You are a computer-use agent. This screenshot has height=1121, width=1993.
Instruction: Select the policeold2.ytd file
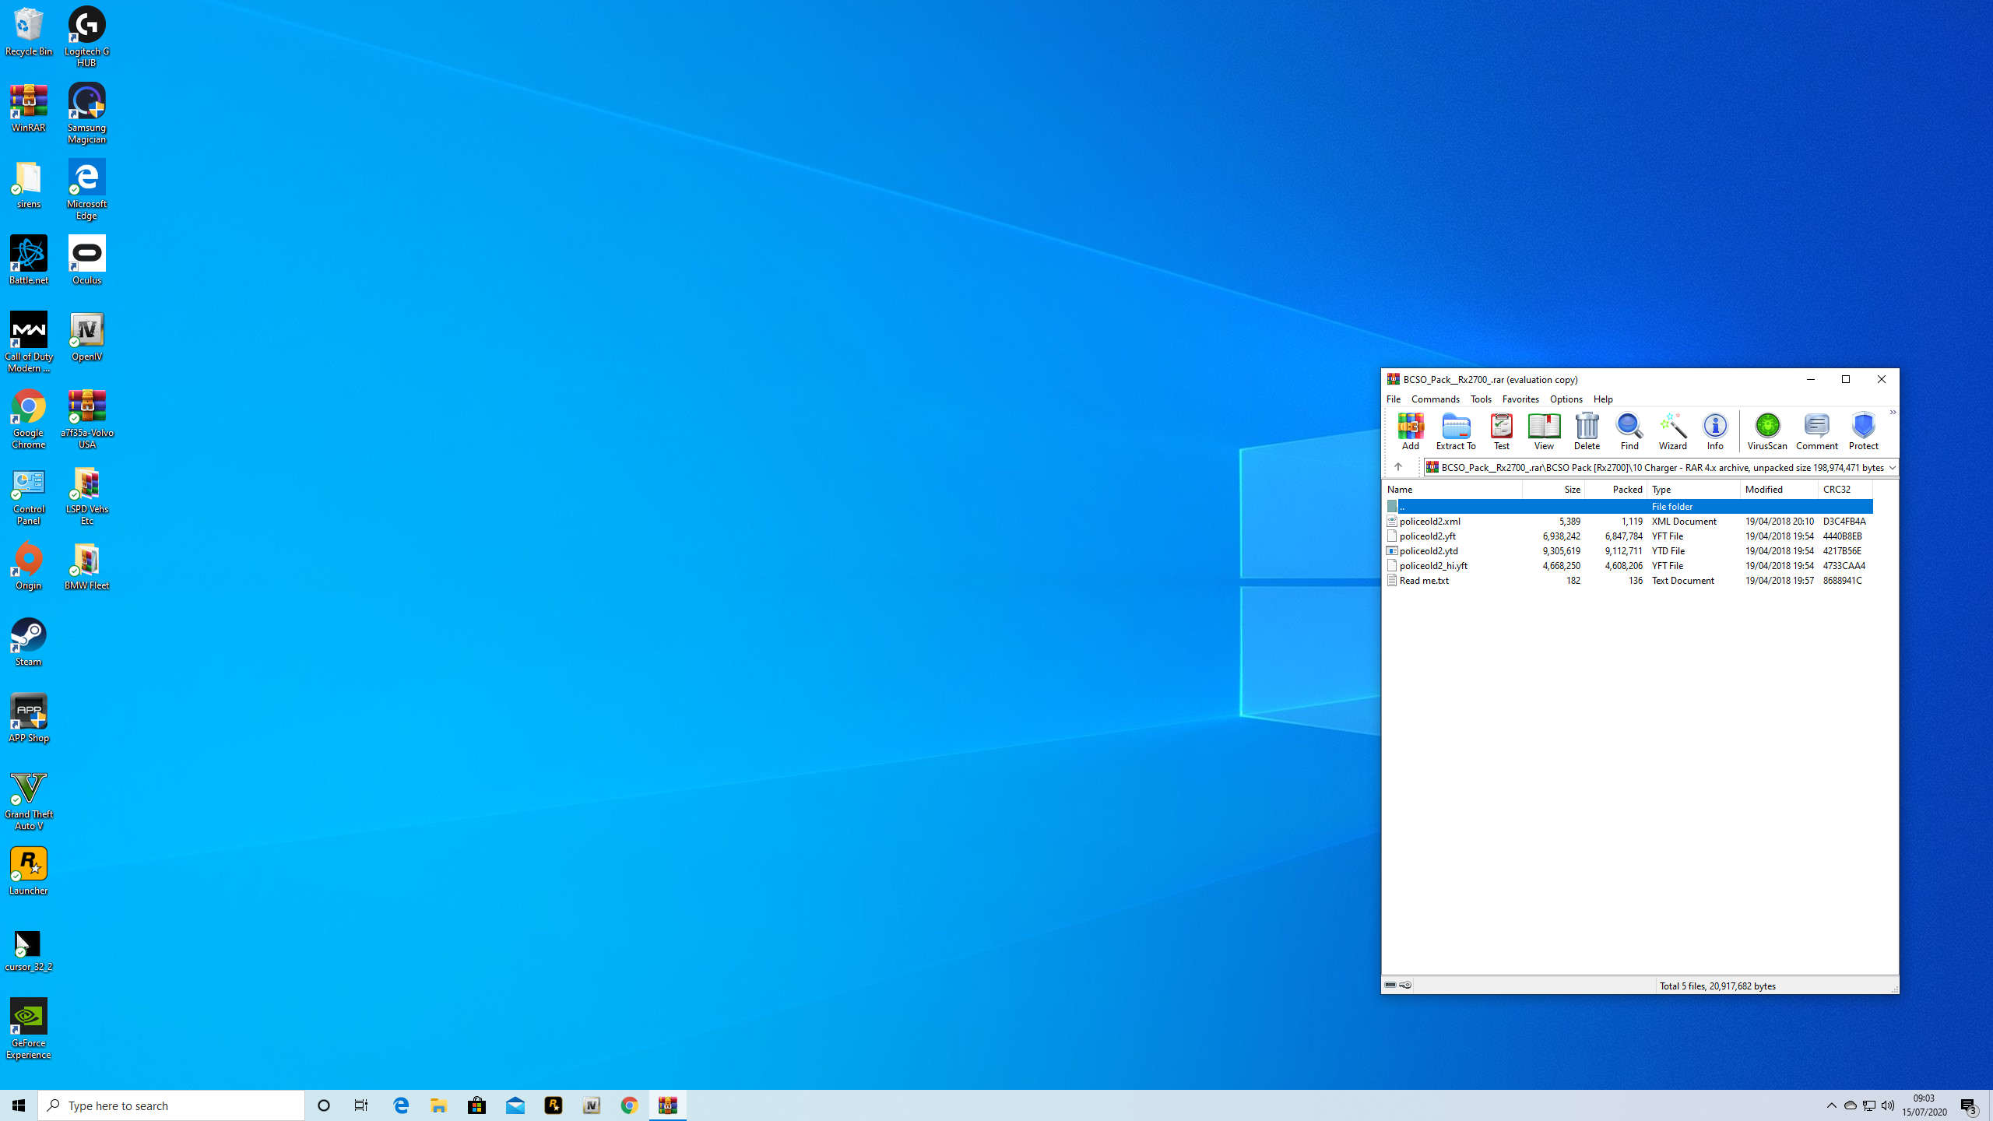[1429, 551]
